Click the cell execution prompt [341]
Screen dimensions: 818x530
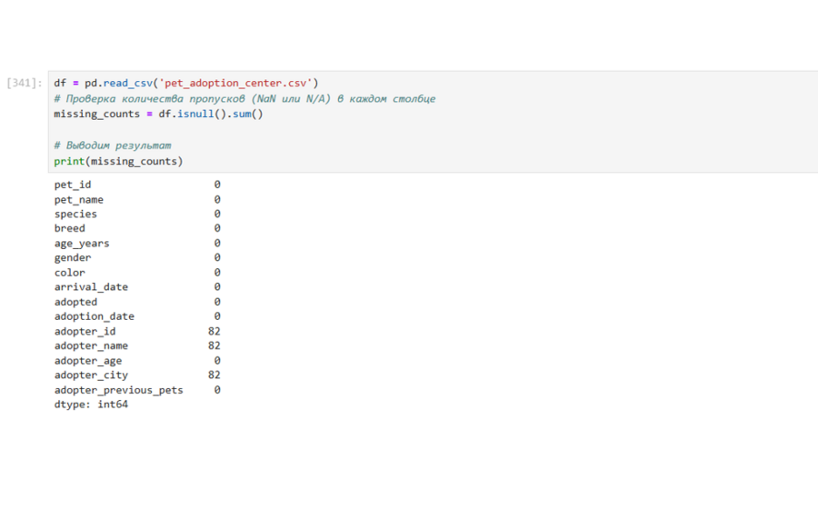pos(24,83)
